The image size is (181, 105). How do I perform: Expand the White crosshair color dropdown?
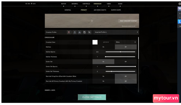tap(125, 42)
